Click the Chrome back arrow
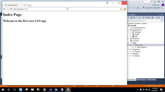Screen dimensions: 165x92 click(x=4, y=9)
